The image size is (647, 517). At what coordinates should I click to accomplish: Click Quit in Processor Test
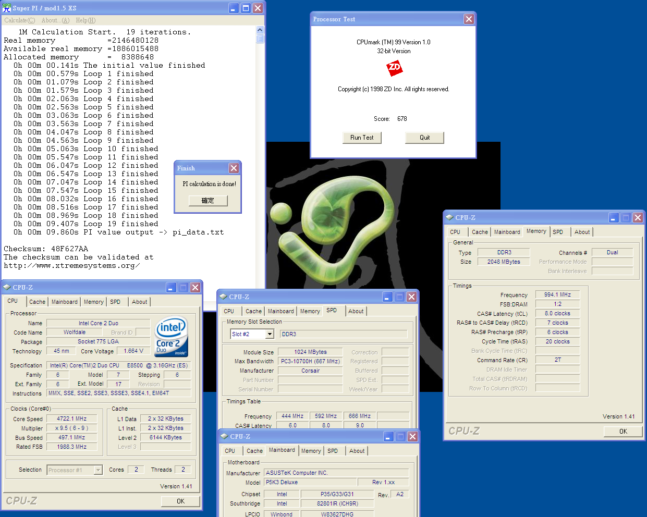(x=424, y=138)
